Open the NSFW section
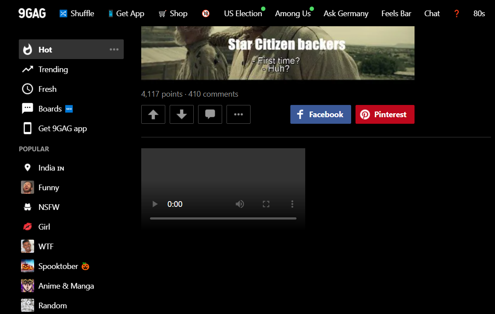This screenshot has width=495, height=314. [x=49, y=207]
